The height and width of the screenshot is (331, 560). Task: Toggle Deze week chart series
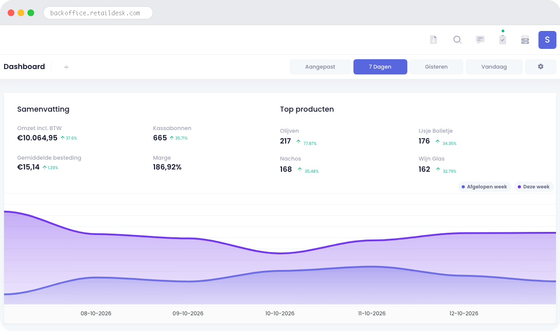point(534,187)
